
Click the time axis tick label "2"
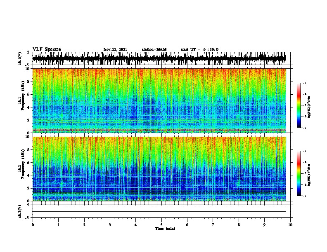click(x=84, y=225)
